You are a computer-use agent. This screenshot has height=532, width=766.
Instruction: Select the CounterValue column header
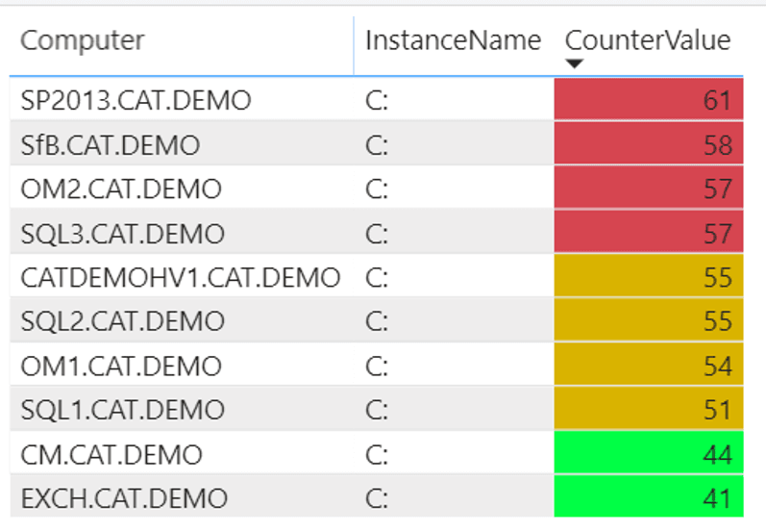pyautogui.click(x=647, y=40)
